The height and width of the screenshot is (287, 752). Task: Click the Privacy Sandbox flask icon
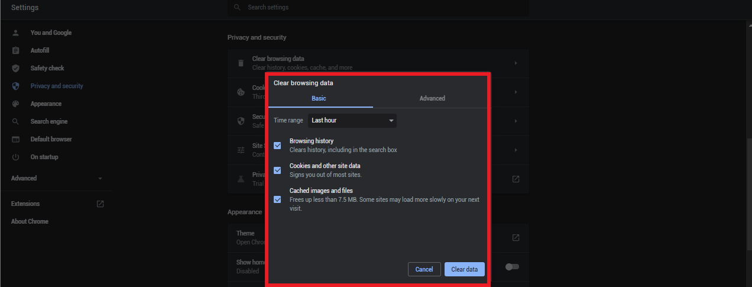[241, 179]
